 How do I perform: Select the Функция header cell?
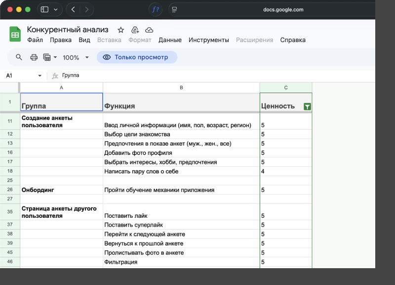(181, 102)
